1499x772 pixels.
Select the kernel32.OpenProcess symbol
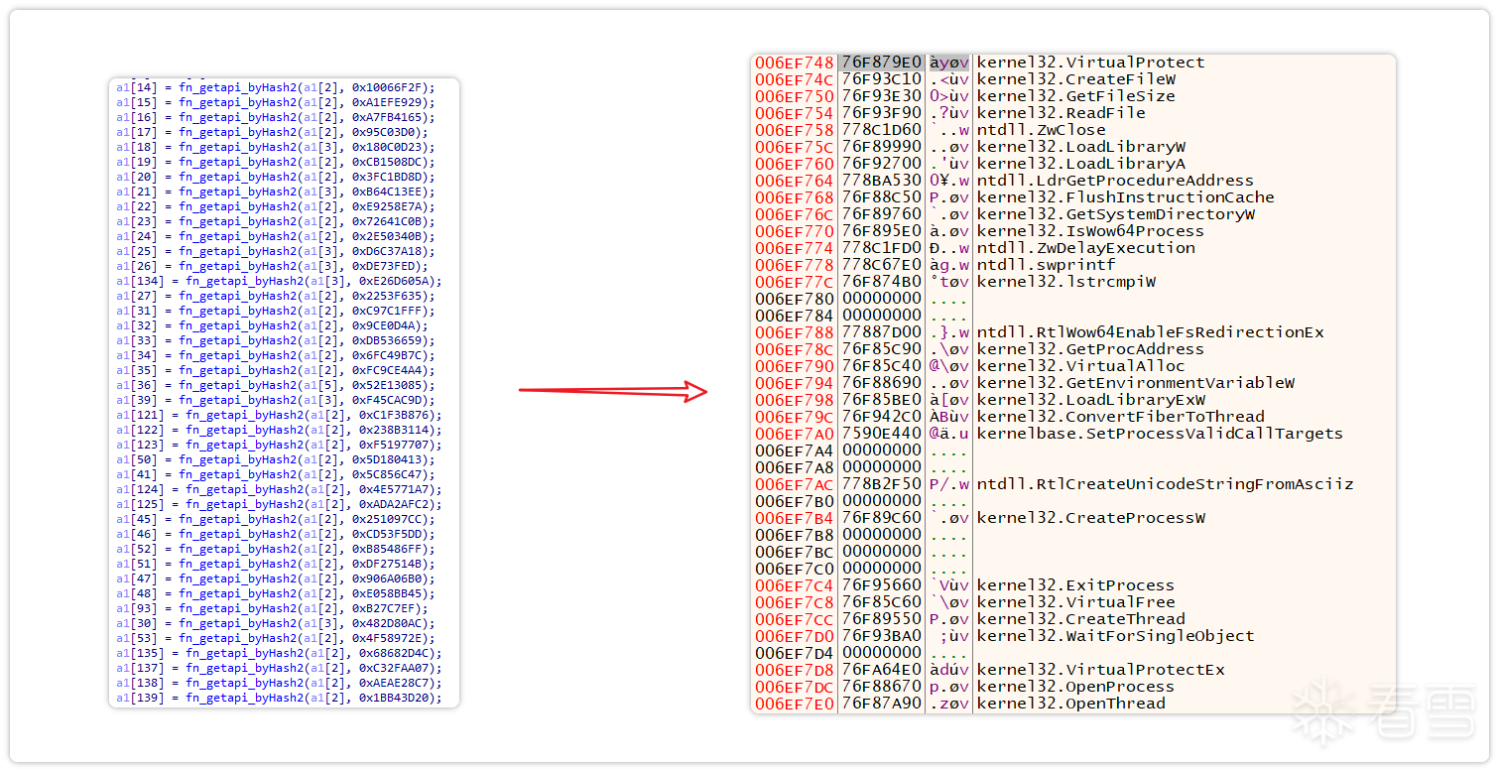coord(1076,687)
